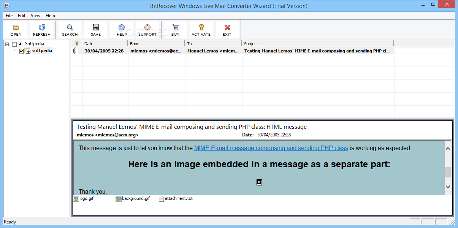458x228 pixels.
Task: Click the Support lifebuoy icon
Action: pos(147,27)
